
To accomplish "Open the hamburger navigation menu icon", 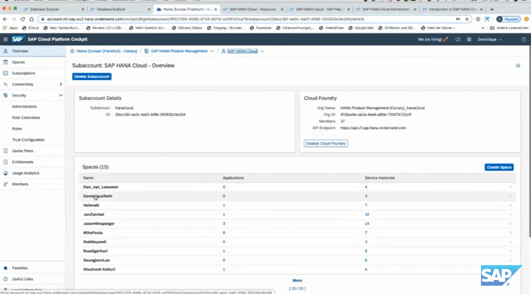I will tap(6, 39).
